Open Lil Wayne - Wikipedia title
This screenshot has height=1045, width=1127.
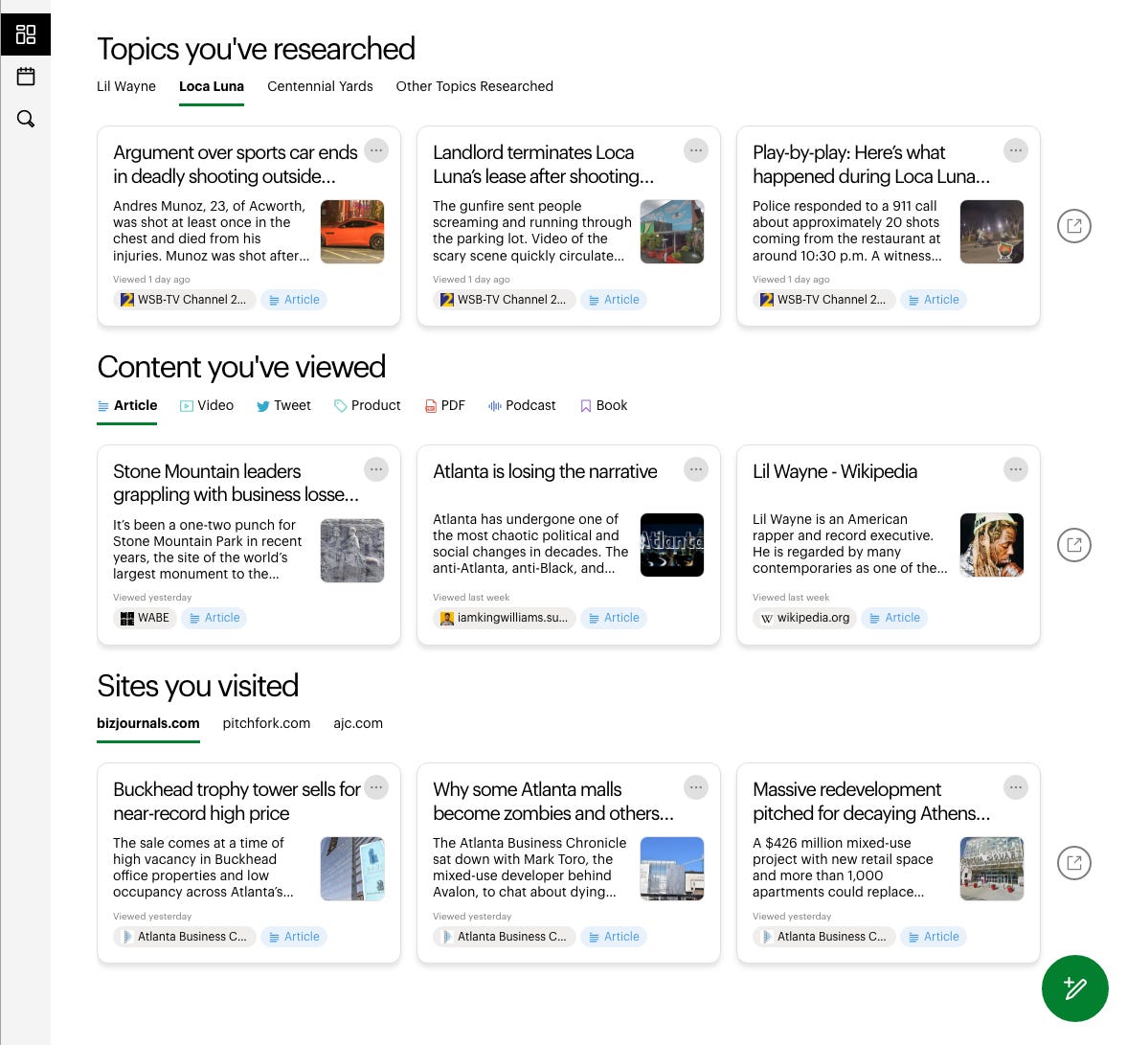[834, 472]
